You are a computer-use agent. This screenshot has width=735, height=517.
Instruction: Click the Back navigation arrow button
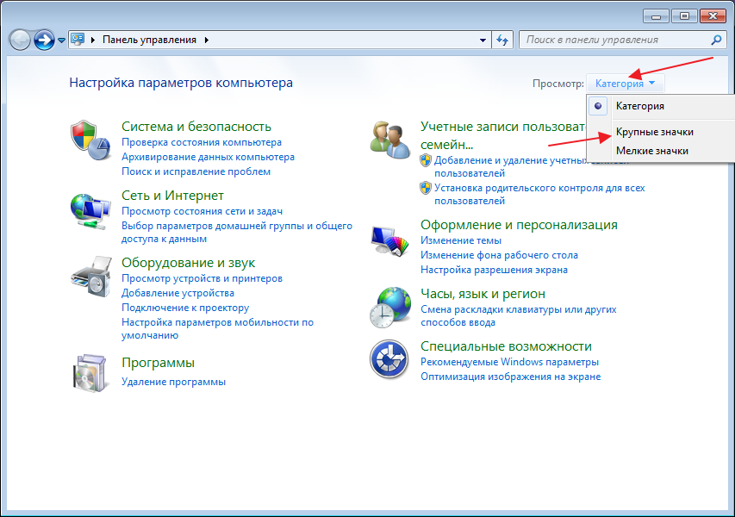(20, 40)
